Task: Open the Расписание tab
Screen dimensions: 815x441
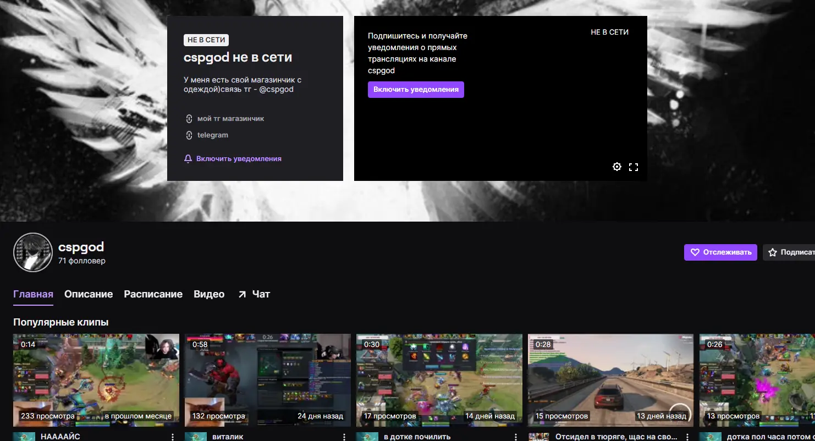Action: pyautogui.click(x=153, y=294)
